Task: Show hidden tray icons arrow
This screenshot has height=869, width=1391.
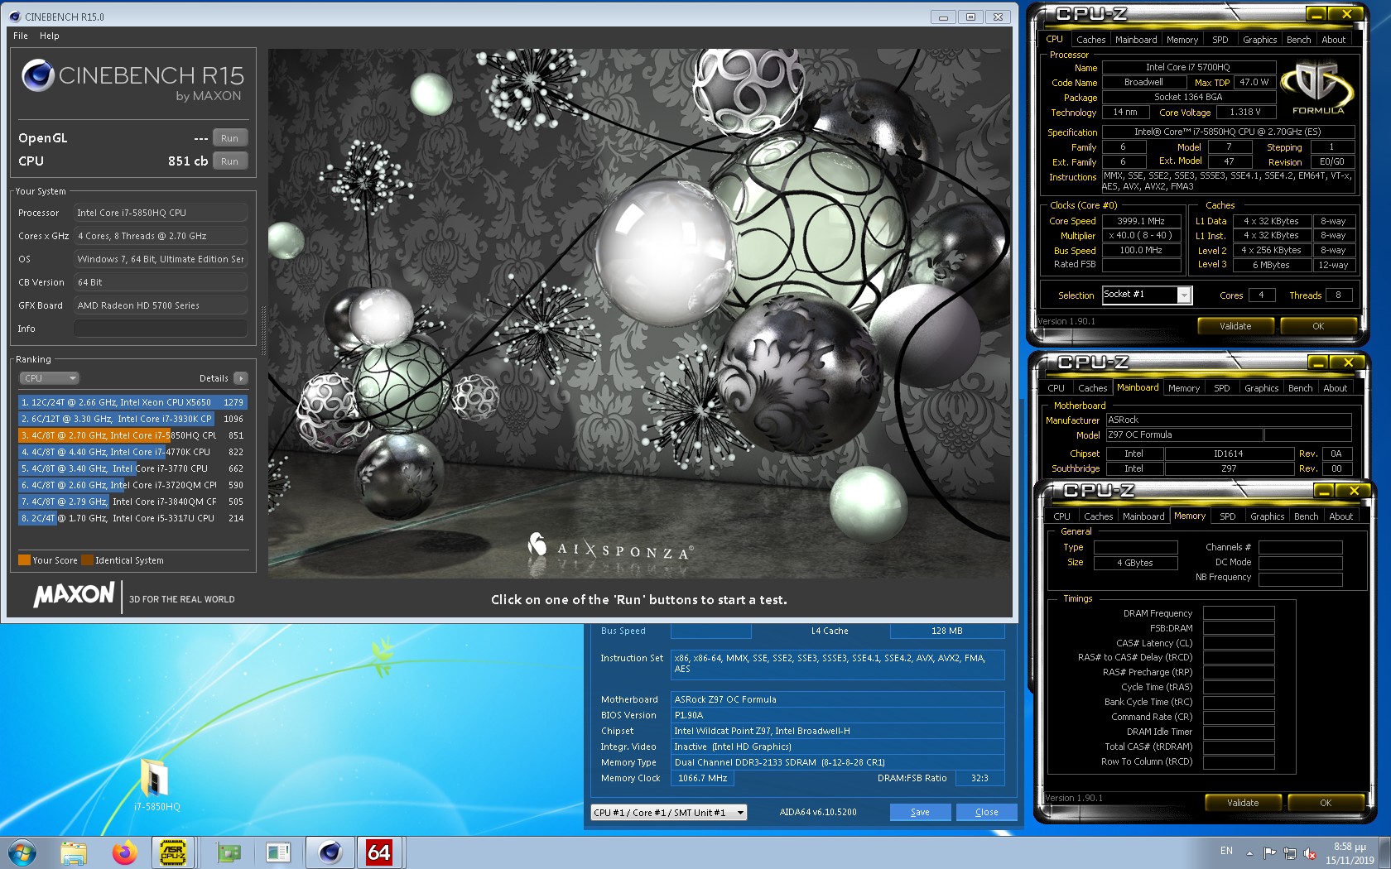Action: (1249, 853)
